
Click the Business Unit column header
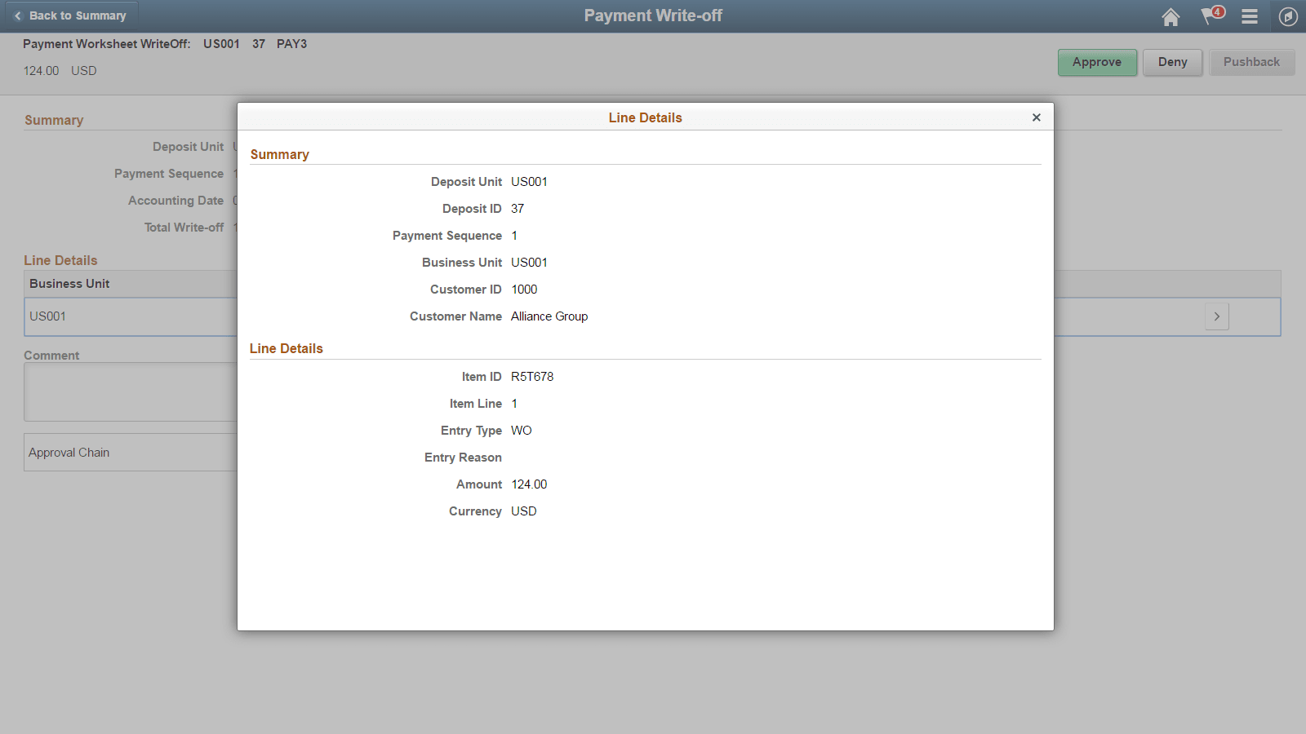69,284
